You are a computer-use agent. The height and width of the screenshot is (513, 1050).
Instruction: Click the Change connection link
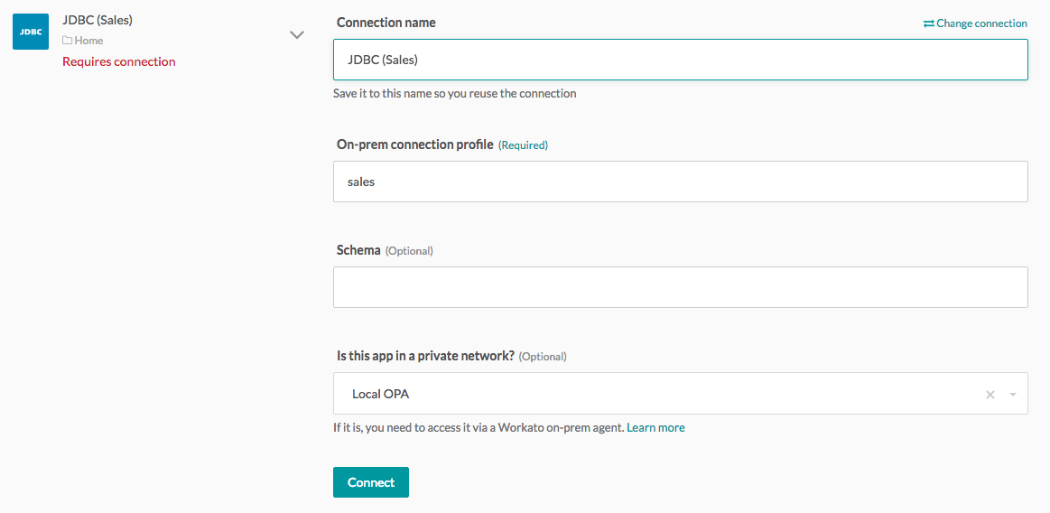980,23
